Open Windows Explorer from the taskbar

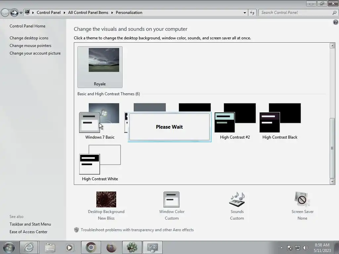click(50, 247)
